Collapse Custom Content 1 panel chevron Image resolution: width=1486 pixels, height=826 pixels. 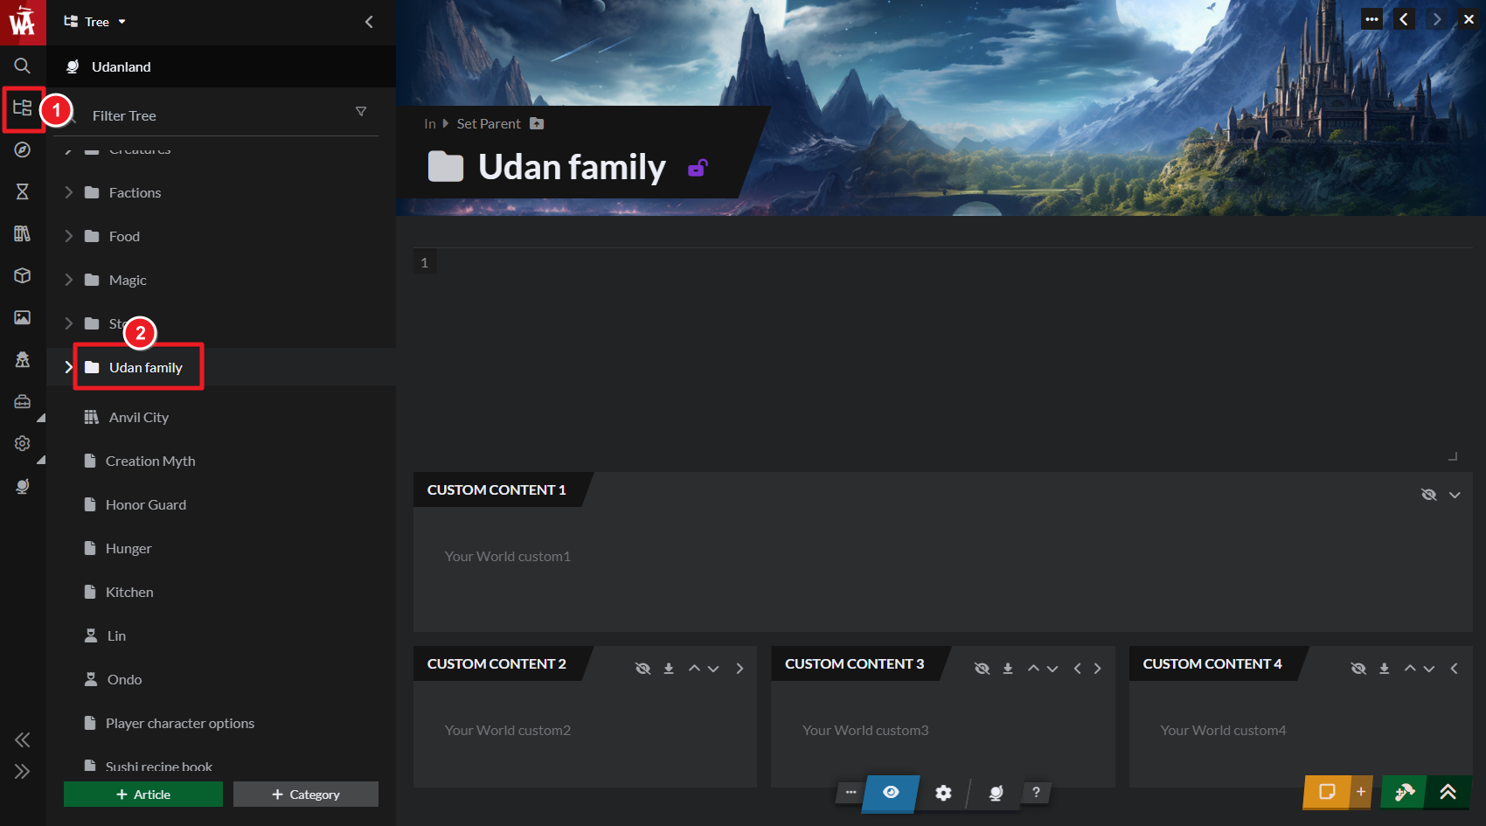click(1455, 495)
